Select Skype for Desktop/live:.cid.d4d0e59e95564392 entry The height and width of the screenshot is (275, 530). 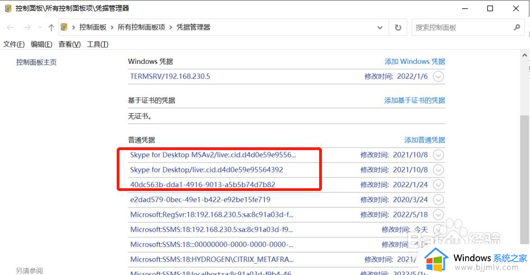coord(206,170)
